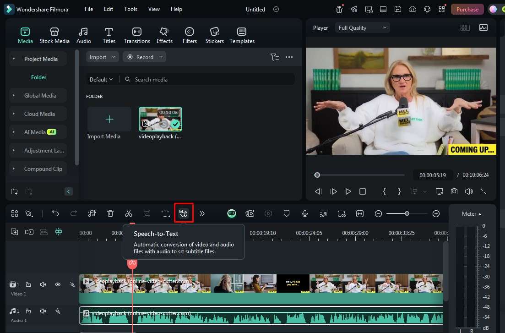Expand Cloud Media section
This screenshot has width=505, height=333.
(14, 114)
